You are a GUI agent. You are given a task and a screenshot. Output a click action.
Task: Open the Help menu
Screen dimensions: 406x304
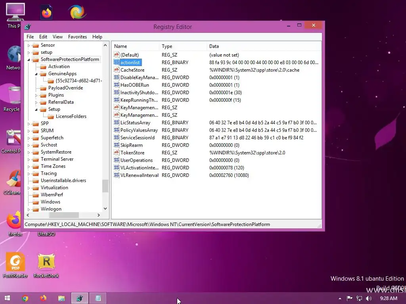click(x=97, y=37)
